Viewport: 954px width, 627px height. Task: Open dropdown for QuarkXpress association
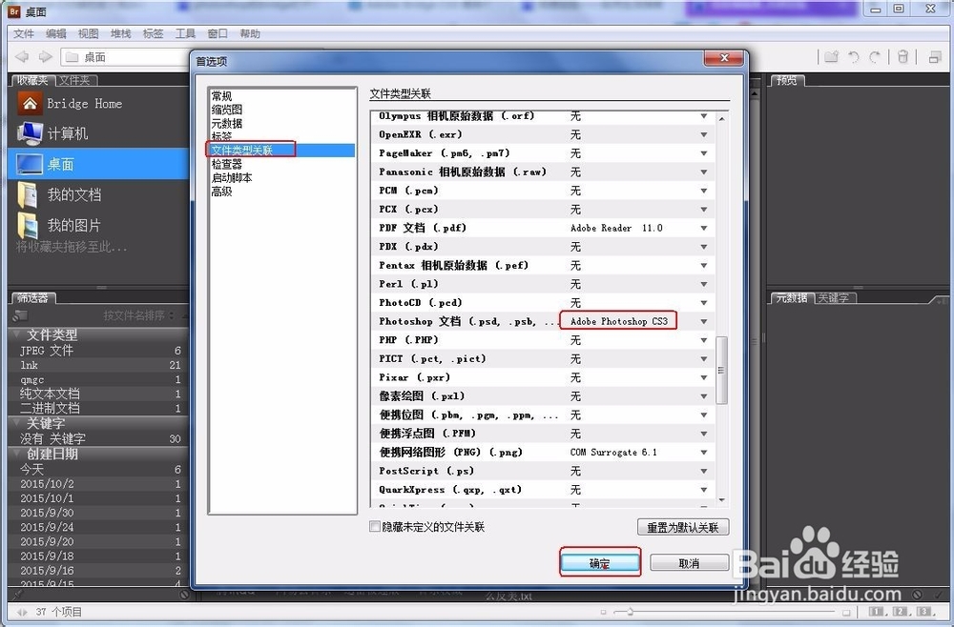point(704,490)
